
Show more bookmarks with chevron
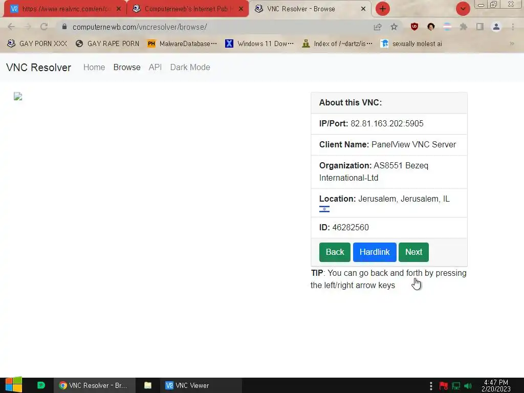[x=512, y=43]
